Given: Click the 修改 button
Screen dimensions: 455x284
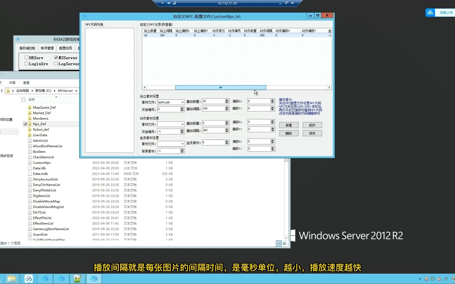Looking at the screenshot, I should click(x=312, y=125).
